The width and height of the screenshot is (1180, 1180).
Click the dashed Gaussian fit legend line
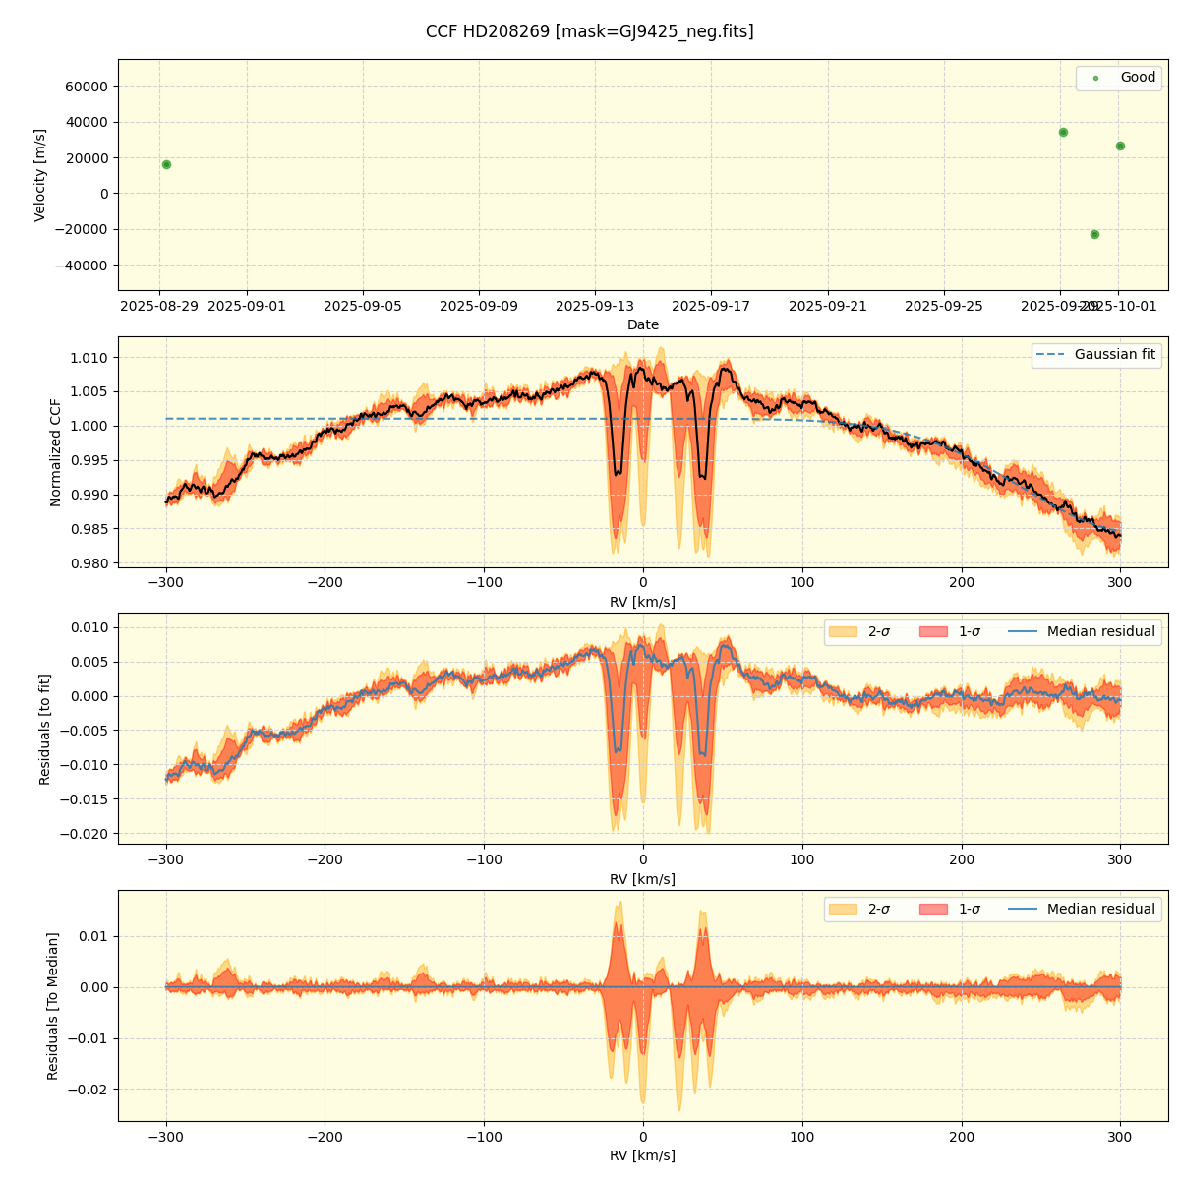[1050, 355]
